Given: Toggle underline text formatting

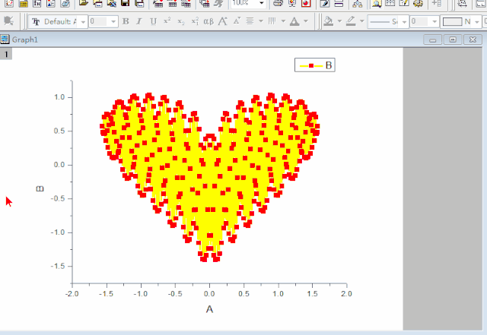Looking at the screenshot, I should coord(153,21).
